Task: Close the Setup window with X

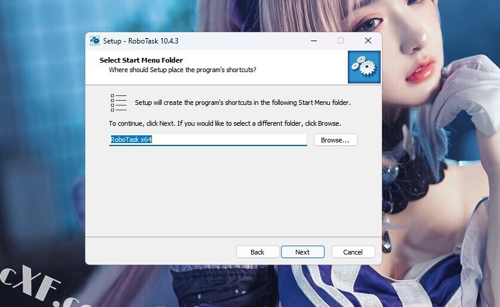Action: click(x=368, y=41)
